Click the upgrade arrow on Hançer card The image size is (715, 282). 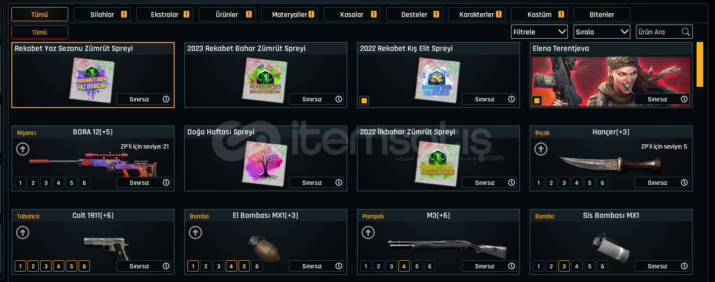pos(541,149)
